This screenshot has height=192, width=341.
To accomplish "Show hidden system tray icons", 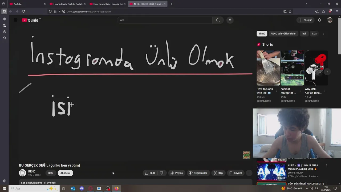I will click(307, 189).
